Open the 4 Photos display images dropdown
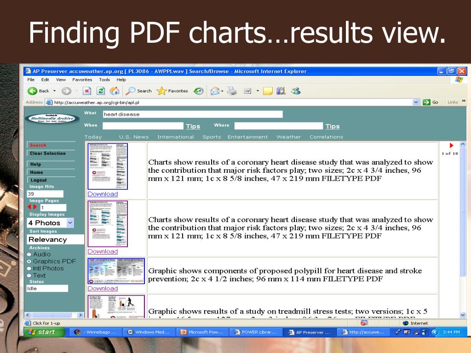 (x=50, y=223)
